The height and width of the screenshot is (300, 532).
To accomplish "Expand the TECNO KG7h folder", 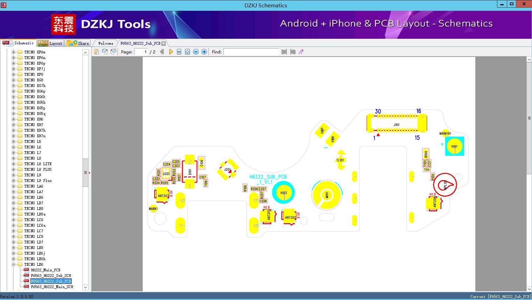I will 14,86.
